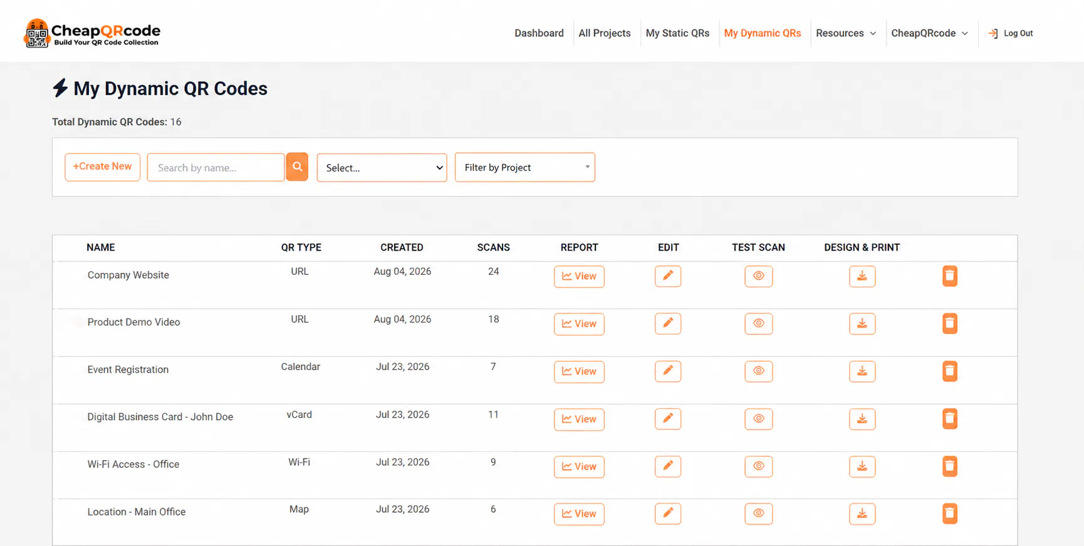Image resolution: width=1084 pixels, height=546 pixels.
Task: Download the Product Demo Video QR design
Action: pos(862,324)
